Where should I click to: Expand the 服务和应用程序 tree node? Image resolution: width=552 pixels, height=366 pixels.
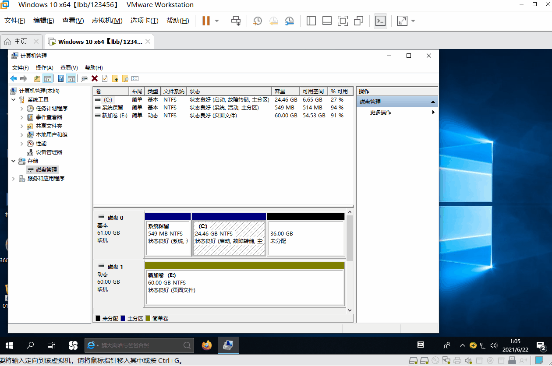point(13,179)
